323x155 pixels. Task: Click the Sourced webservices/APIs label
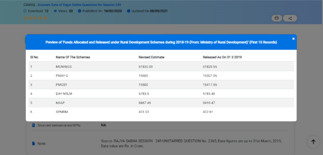point(59,125)
